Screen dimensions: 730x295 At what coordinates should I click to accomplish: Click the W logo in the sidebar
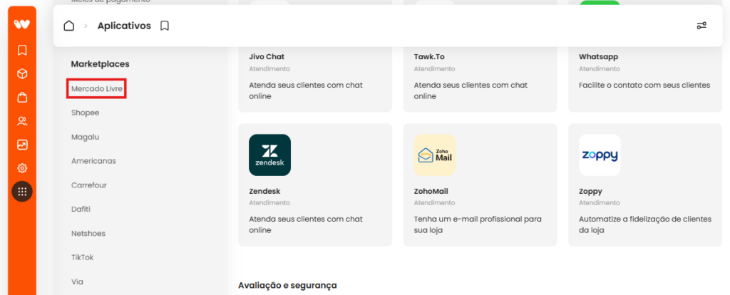point(22,24)
